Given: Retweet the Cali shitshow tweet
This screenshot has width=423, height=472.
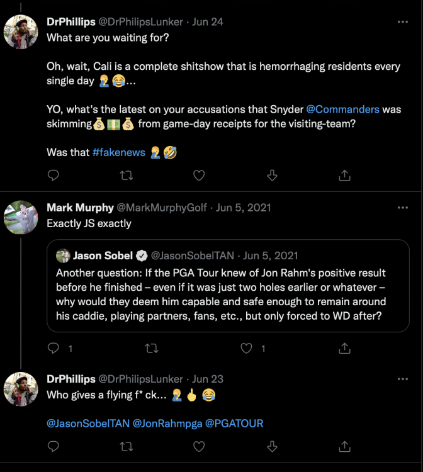Looking at the screenshot, I should point(126,176).
